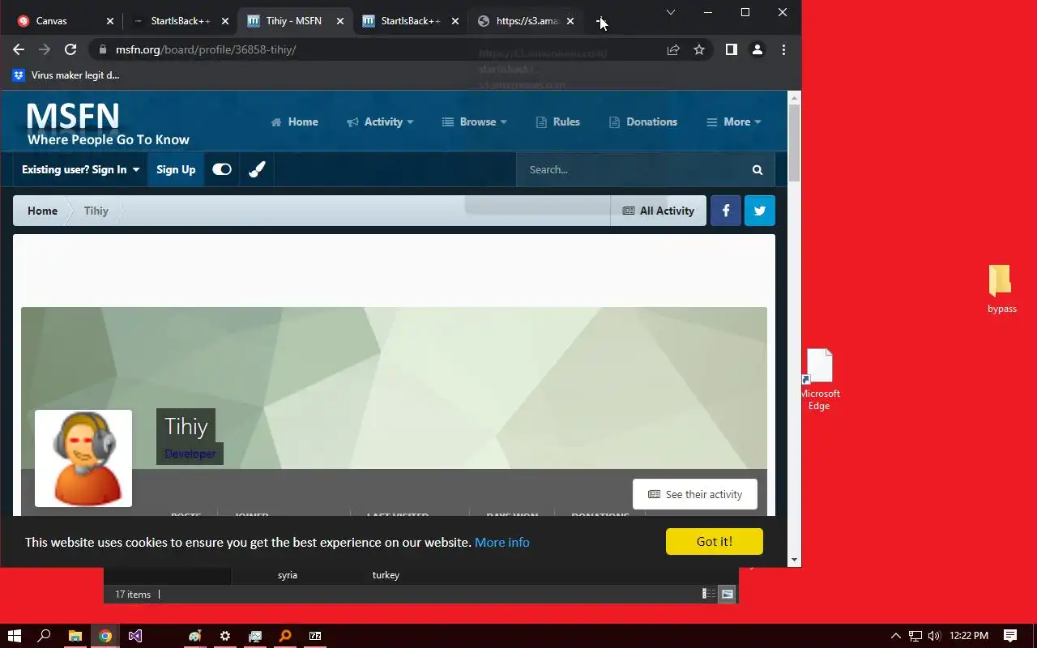Toggle the site dark mode switch
Screen dimensions: 1037x648
(x=222, y=169)
